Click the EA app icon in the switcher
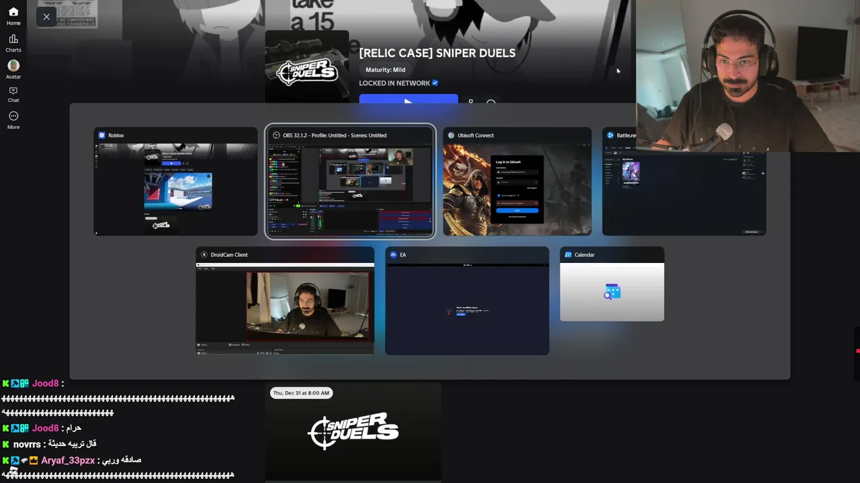This screenshot has height=483, width=860. pos(394,255)
